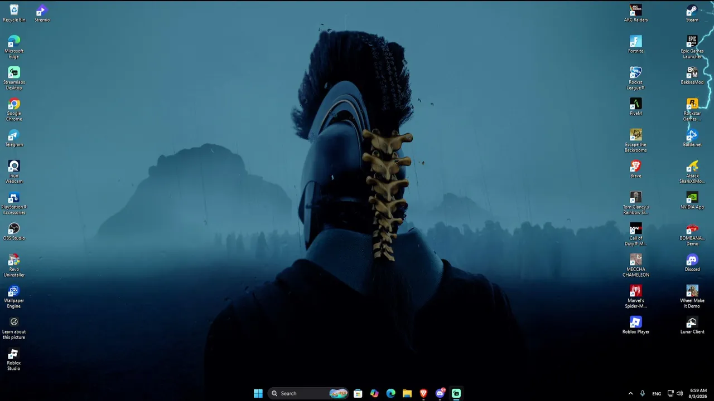Viewport: 714px width, 401px height.
Task: Expand the hidden system tray icons
Action: pyautogui.click(x=630, y=393)
